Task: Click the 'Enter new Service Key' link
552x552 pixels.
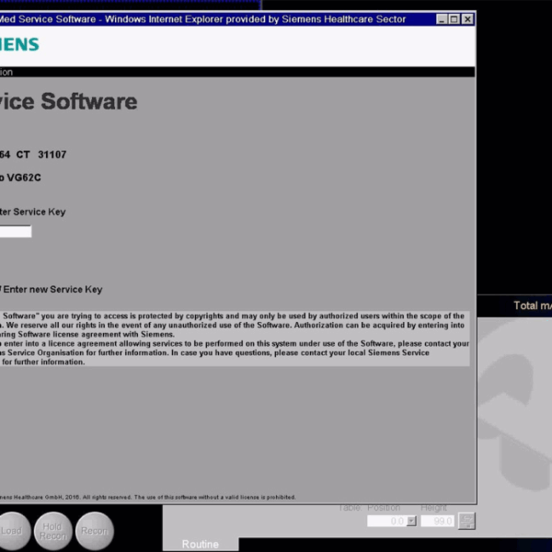Action: coord(52,290)
